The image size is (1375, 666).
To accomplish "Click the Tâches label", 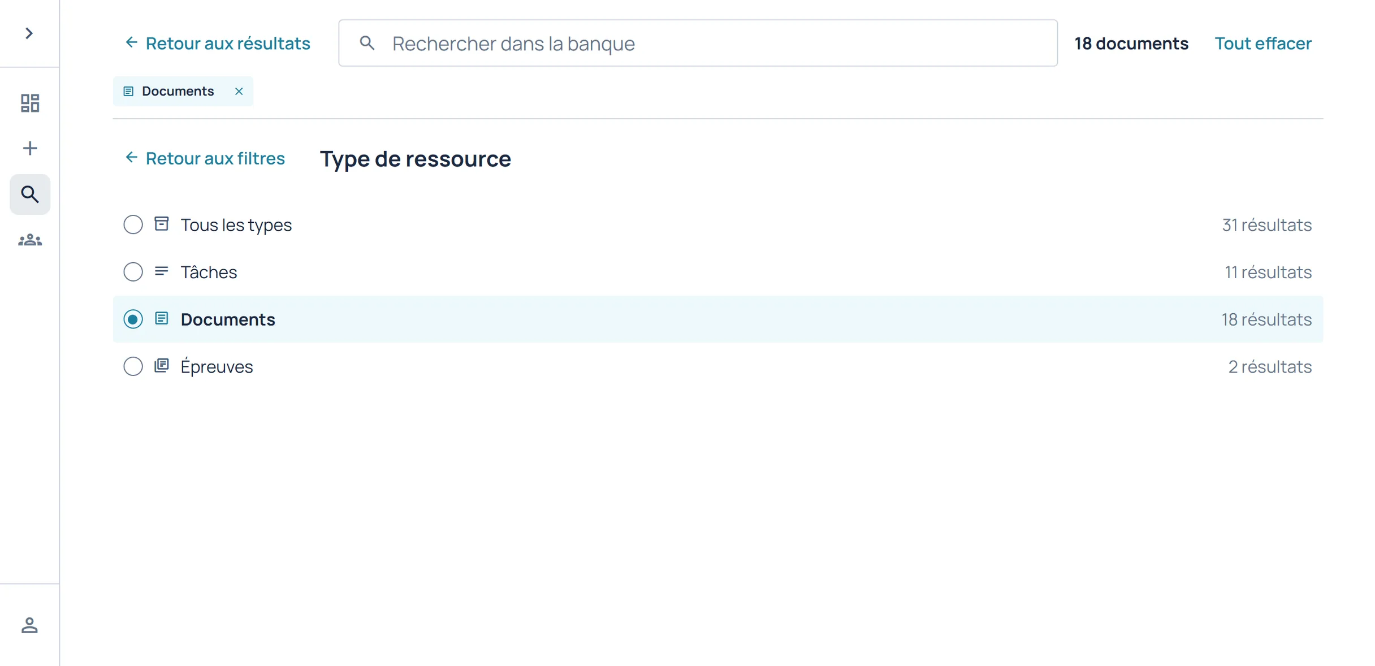I will 209,272.
